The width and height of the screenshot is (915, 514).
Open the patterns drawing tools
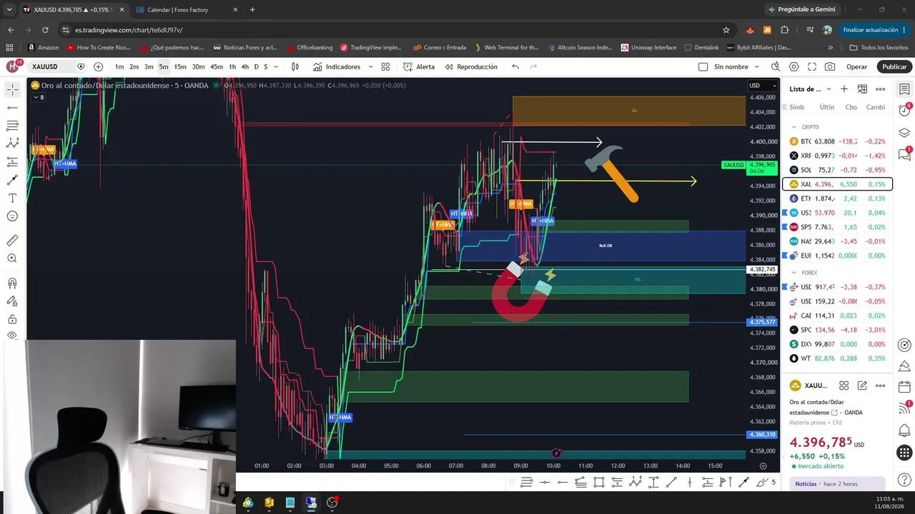[12, 143]
